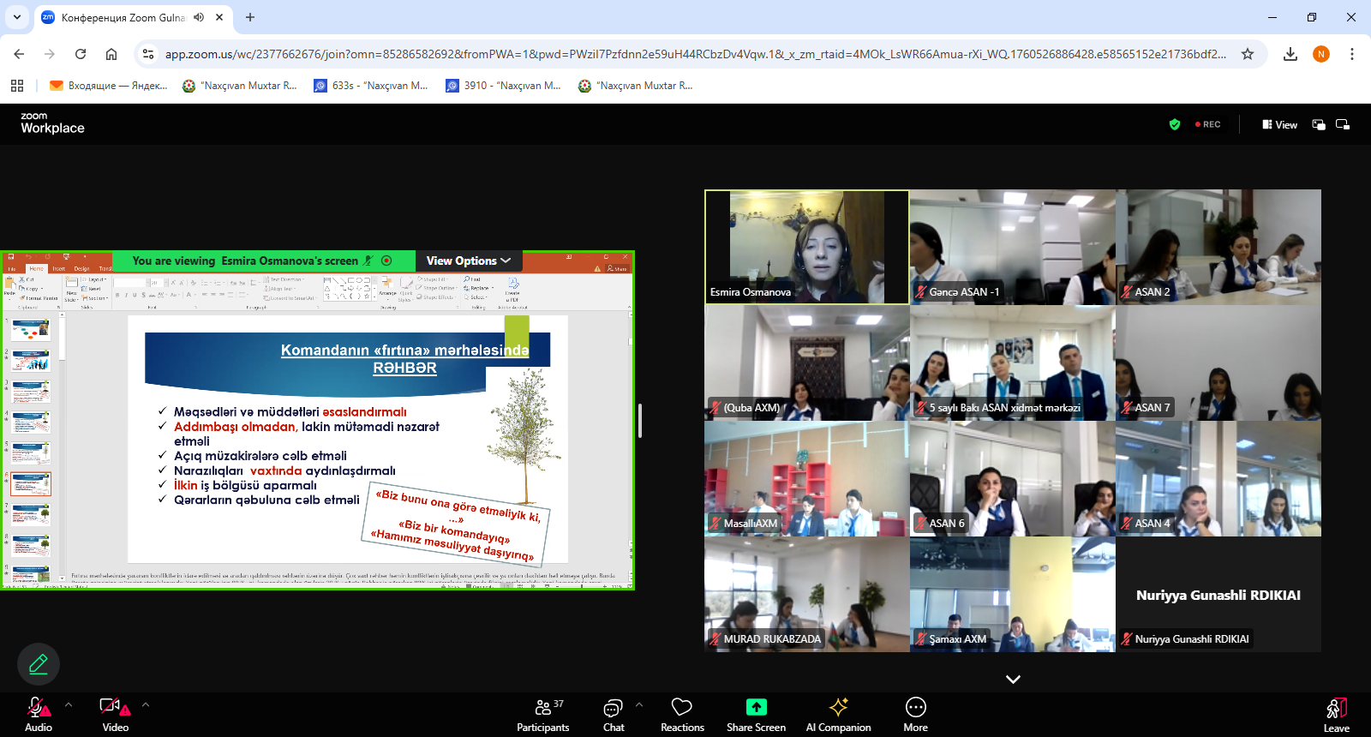This screenshot has height=737, width=1371.
Task: Select Esmira Osmanova's video tile
Action: [806, 247]
